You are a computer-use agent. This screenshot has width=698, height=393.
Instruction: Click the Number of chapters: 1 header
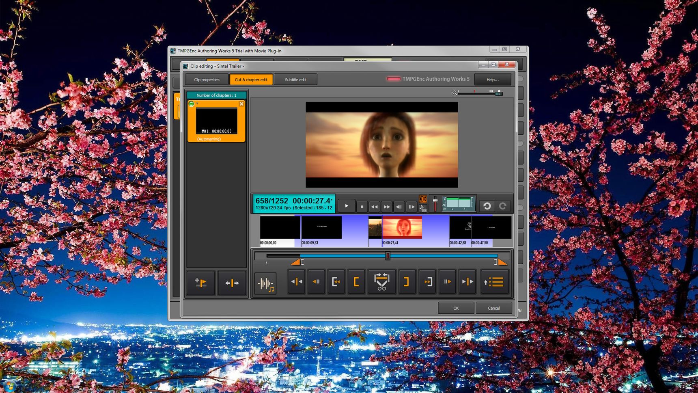tap(216, 95)
